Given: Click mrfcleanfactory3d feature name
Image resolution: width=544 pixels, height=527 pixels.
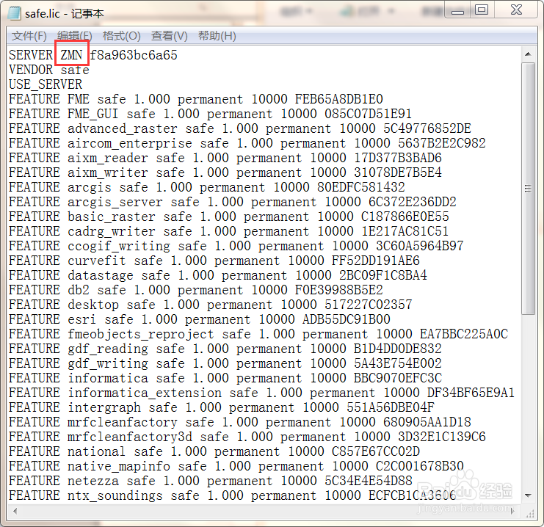Looking at the screenshot, I should coord(130,437).
